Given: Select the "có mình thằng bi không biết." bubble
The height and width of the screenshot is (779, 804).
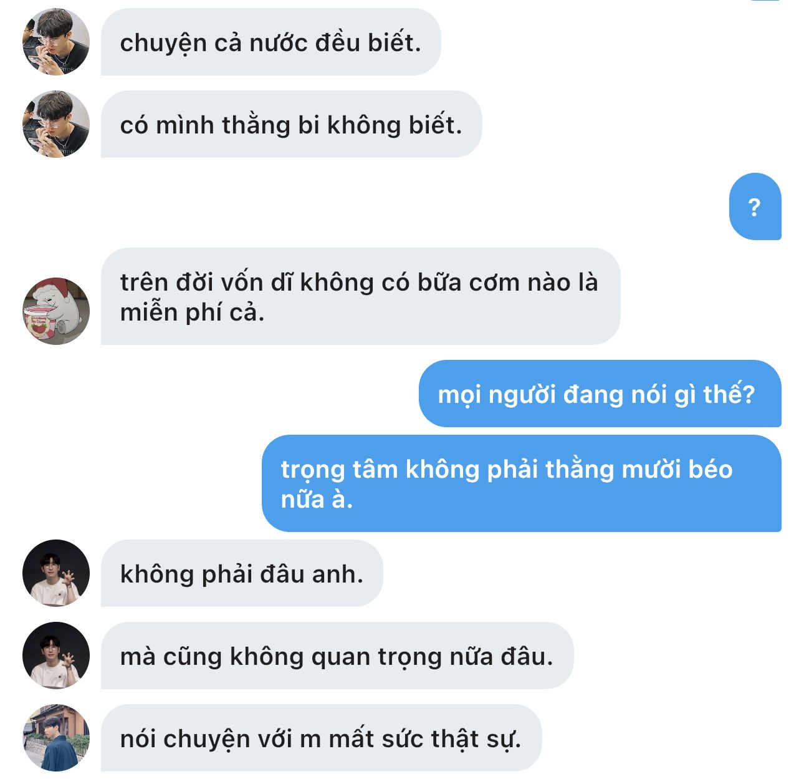Looking at the screenshot, I should (x=291, y=124).
